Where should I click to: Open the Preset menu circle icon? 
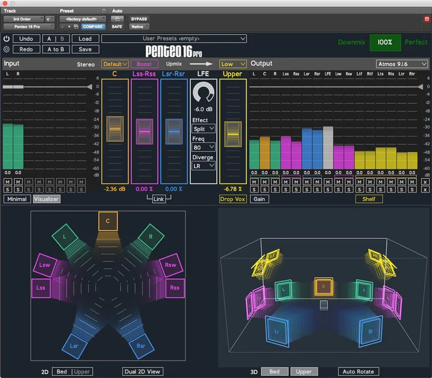(104, 11)
